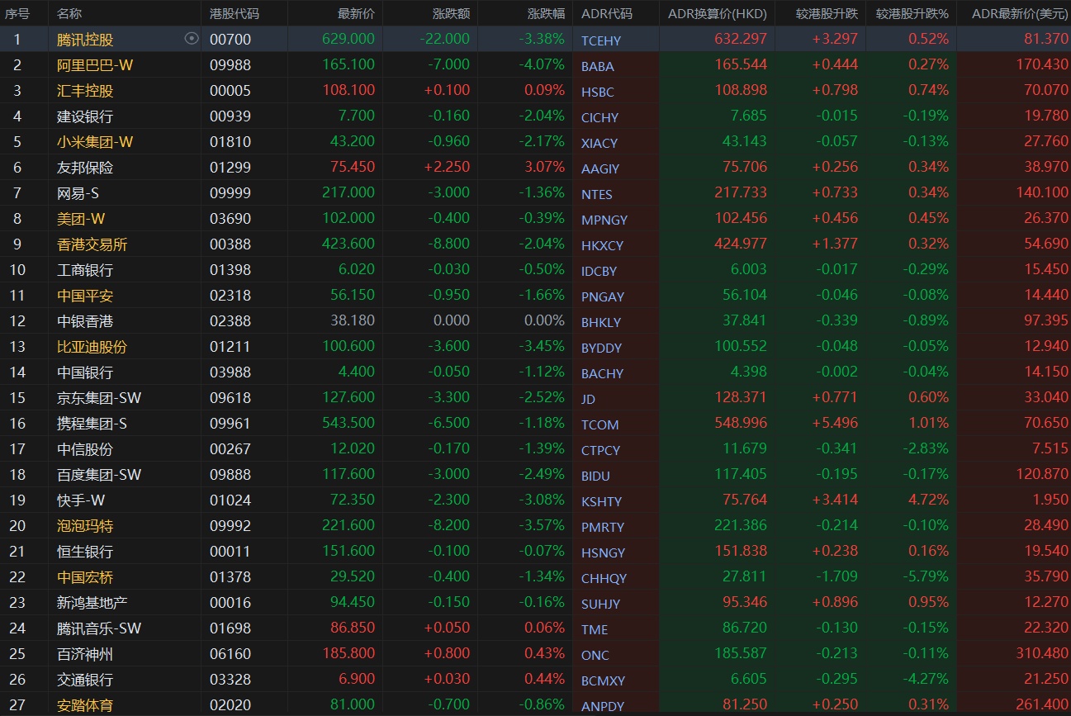Sort by the 较港股升跌 column header
This screenshot has width=1071, height=716.
[827, 13]
